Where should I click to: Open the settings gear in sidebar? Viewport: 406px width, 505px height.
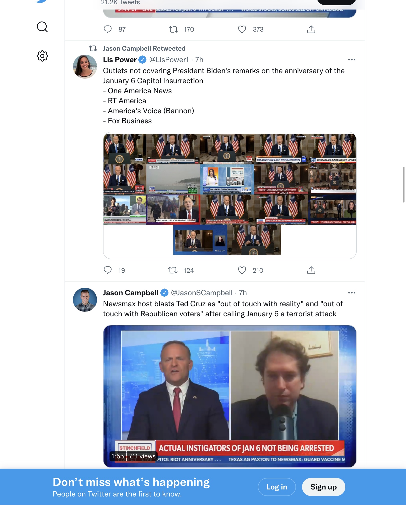tap(42, 56)
